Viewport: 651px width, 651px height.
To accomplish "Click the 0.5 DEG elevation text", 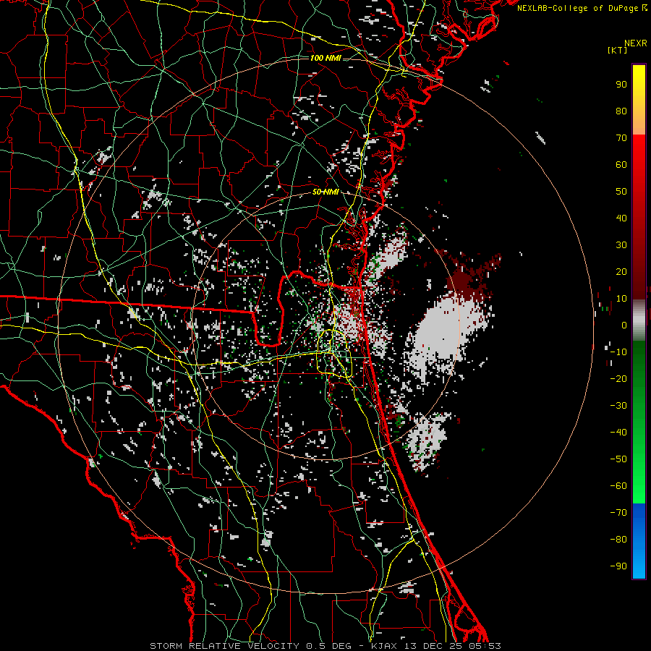I will click(x=329, y=646).
